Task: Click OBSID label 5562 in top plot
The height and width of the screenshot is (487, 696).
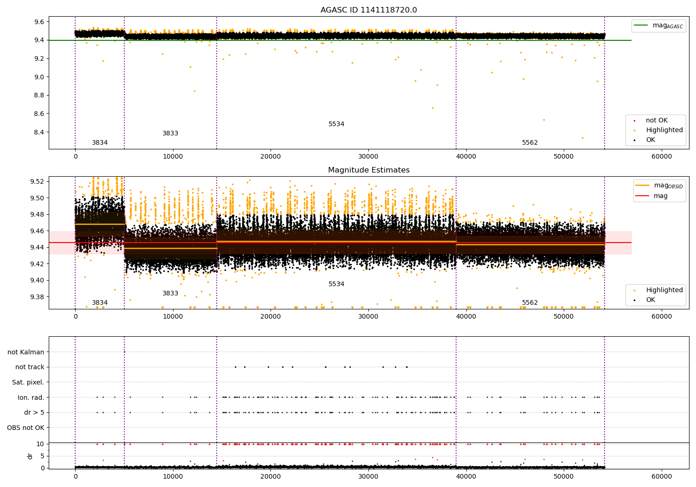Action: point(529,143)
